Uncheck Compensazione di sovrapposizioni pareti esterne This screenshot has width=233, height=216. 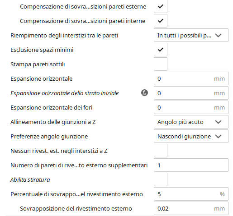pyautogui.click(x=161, y=6)
